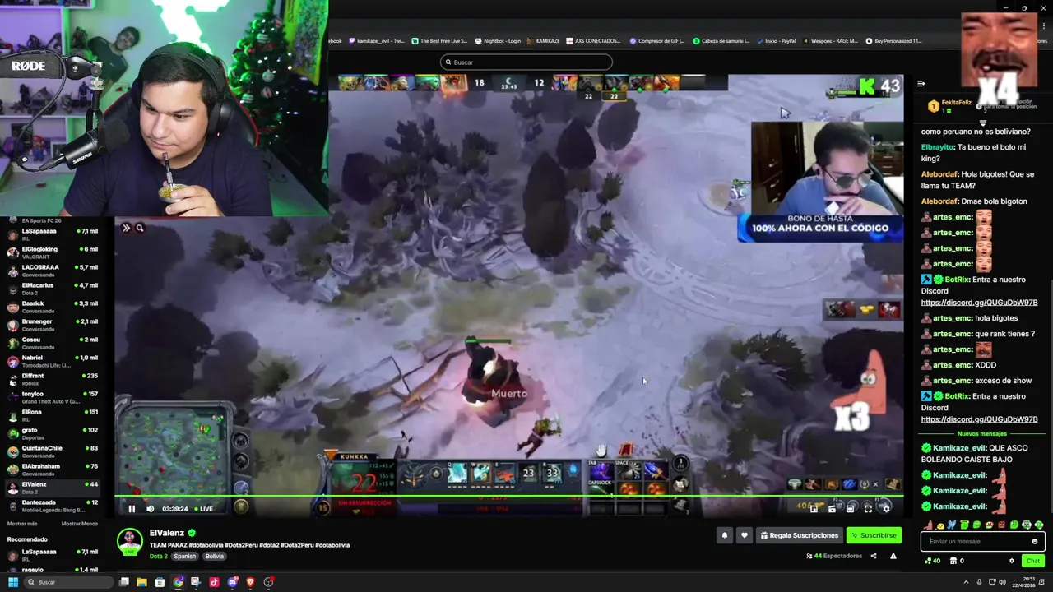Report stream warning triangle icon

[893, 557]
